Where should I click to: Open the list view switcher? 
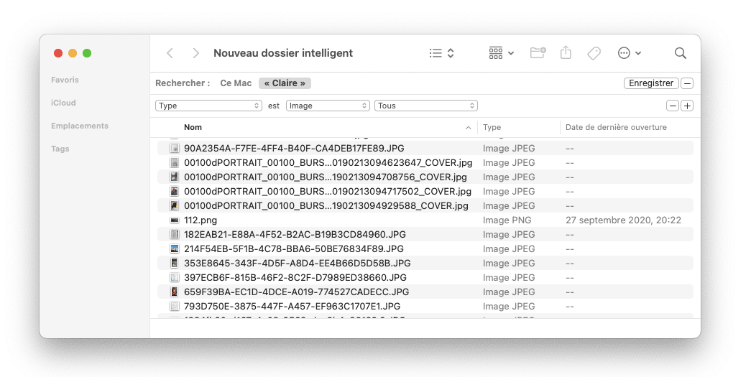(441, 53)
